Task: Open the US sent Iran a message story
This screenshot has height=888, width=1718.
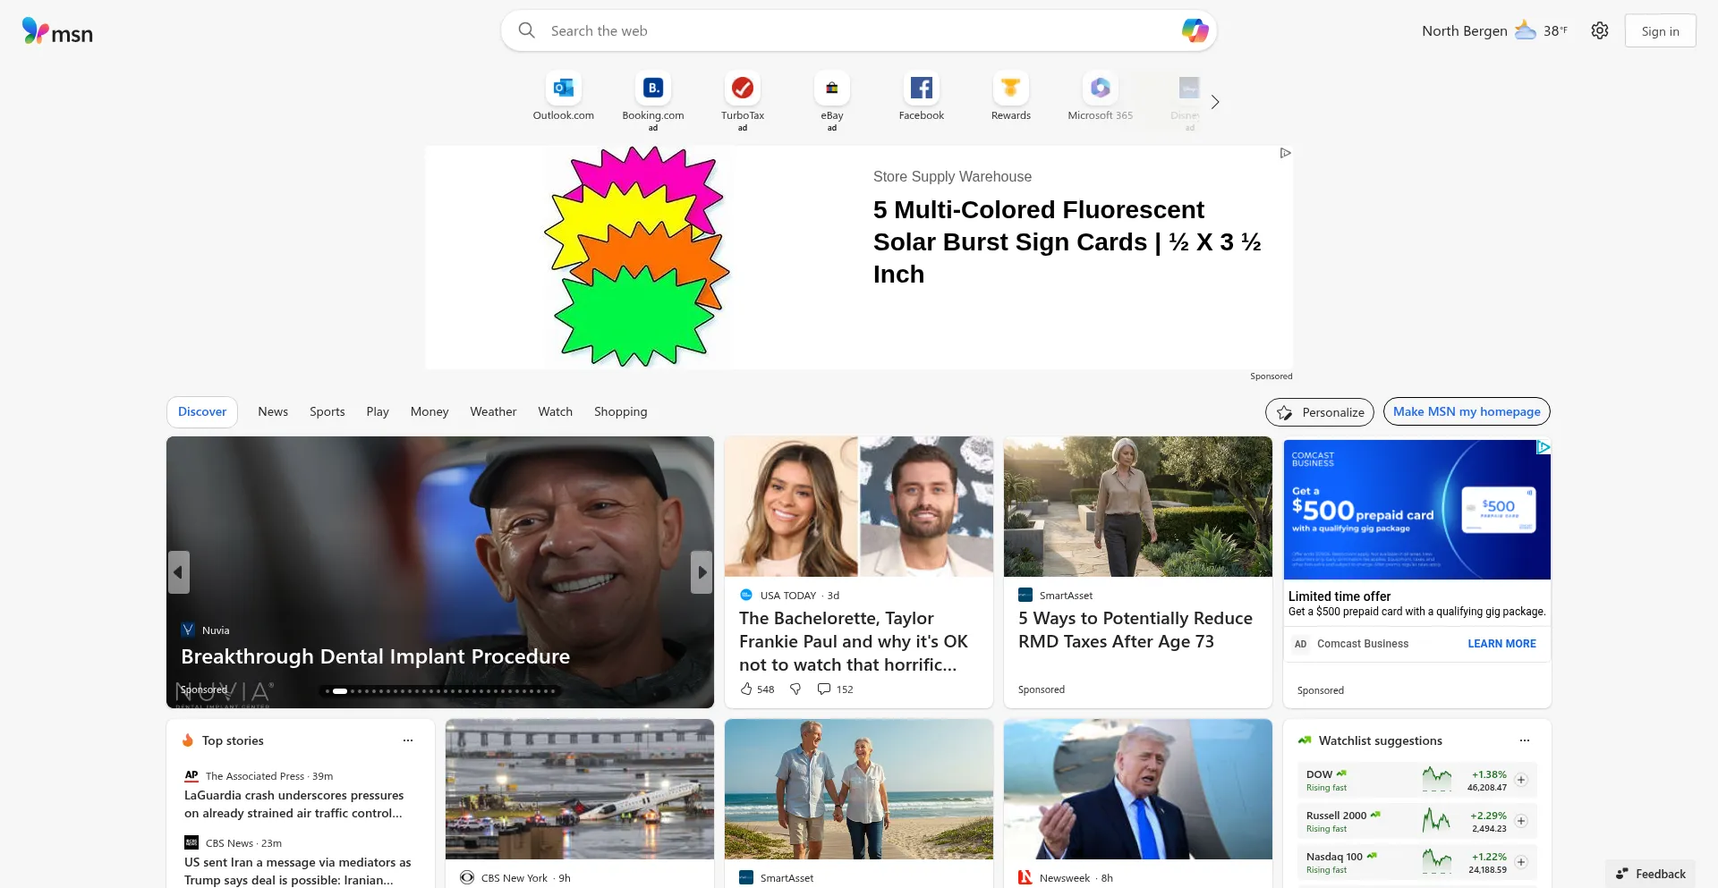Action: tap(297, 871)
